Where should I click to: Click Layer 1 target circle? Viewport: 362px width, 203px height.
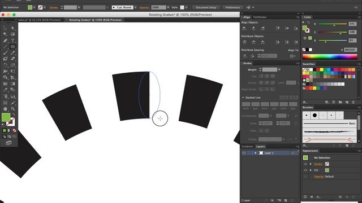pyautogui.click(x=292, y=153)
